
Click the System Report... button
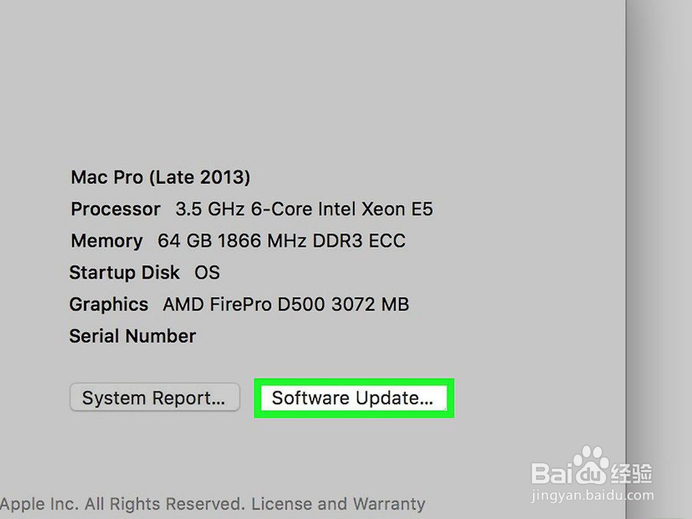pos(154,398)
